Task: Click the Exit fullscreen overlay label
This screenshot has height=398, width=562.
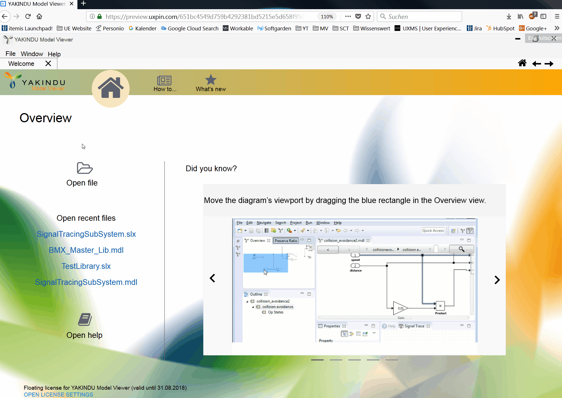Action: [x=544, y=38]
